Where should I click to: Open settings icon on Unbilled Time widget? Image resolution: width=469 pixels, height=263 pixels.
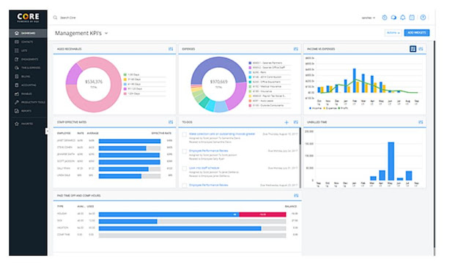[421, 122]
